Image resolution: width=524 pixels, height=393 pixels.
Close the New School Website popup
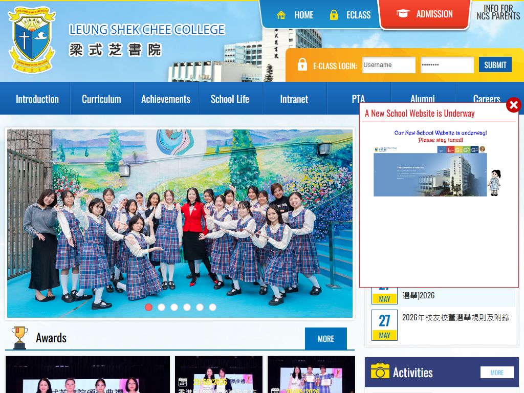coord(514,105)
